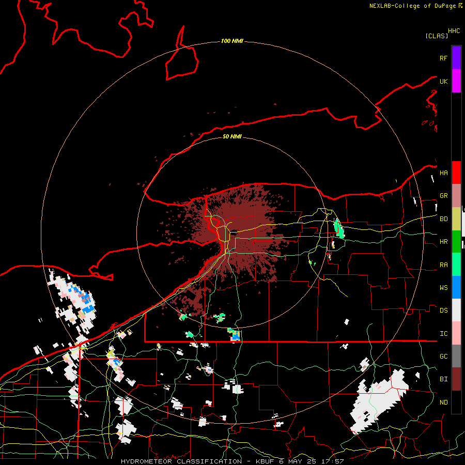Click the 'WS' legend label
The width and height of the screenshot is (465, 465).
coord(443,288)
